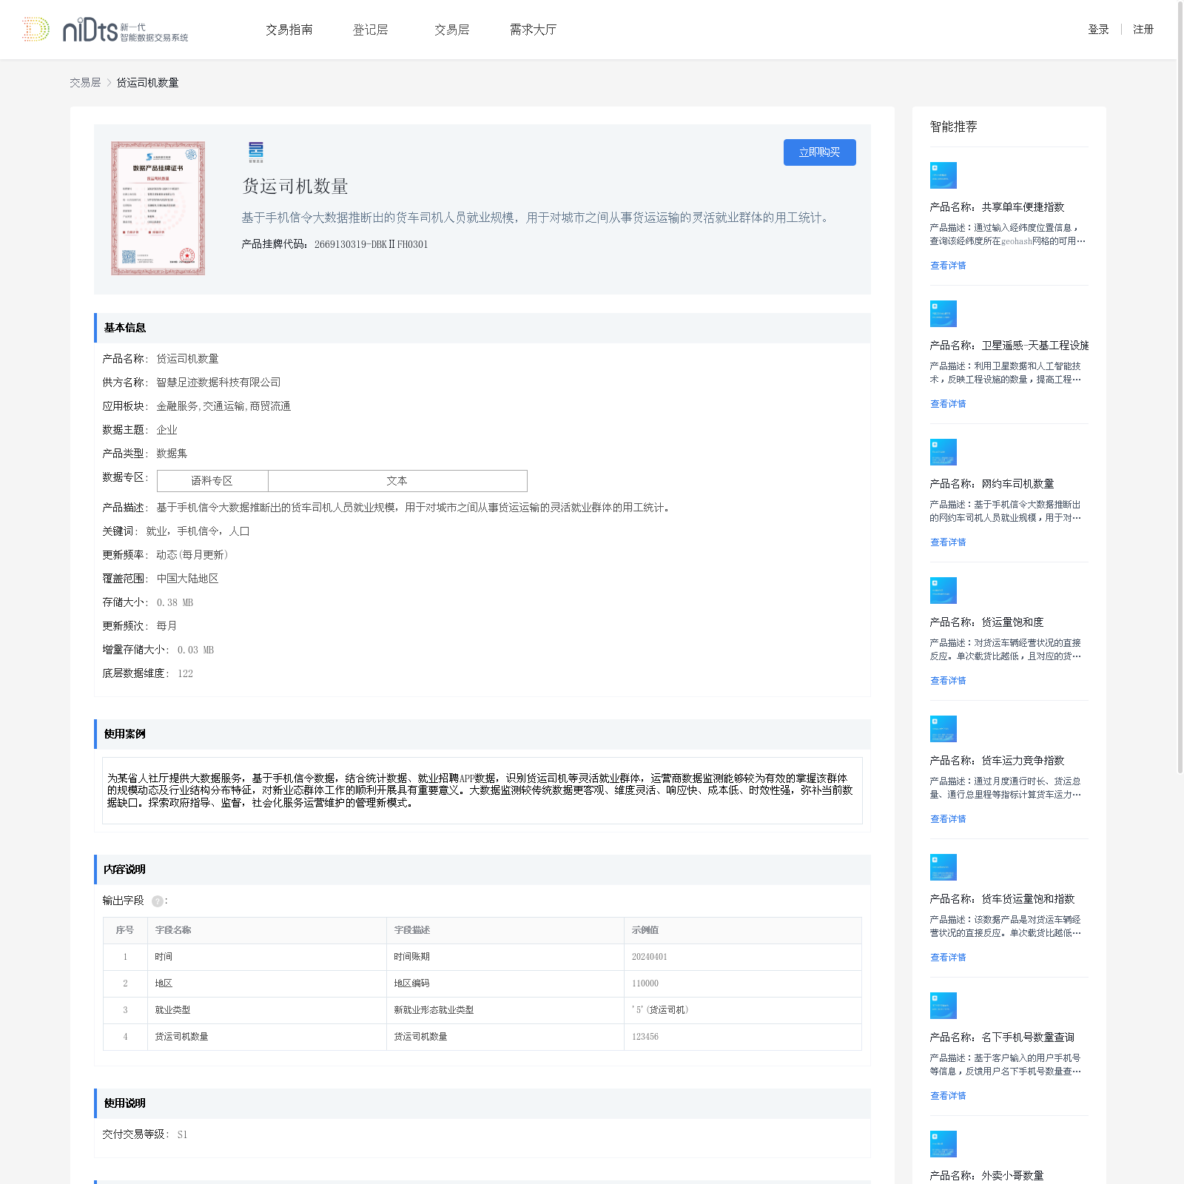Click the niDts logo icon
The image size is (1184, 1184).
coord(36,30)
